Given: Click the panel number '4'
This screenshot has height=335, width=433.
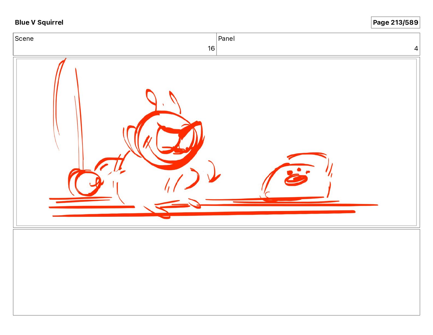Looking at the screenshot, I should point(416,48).
